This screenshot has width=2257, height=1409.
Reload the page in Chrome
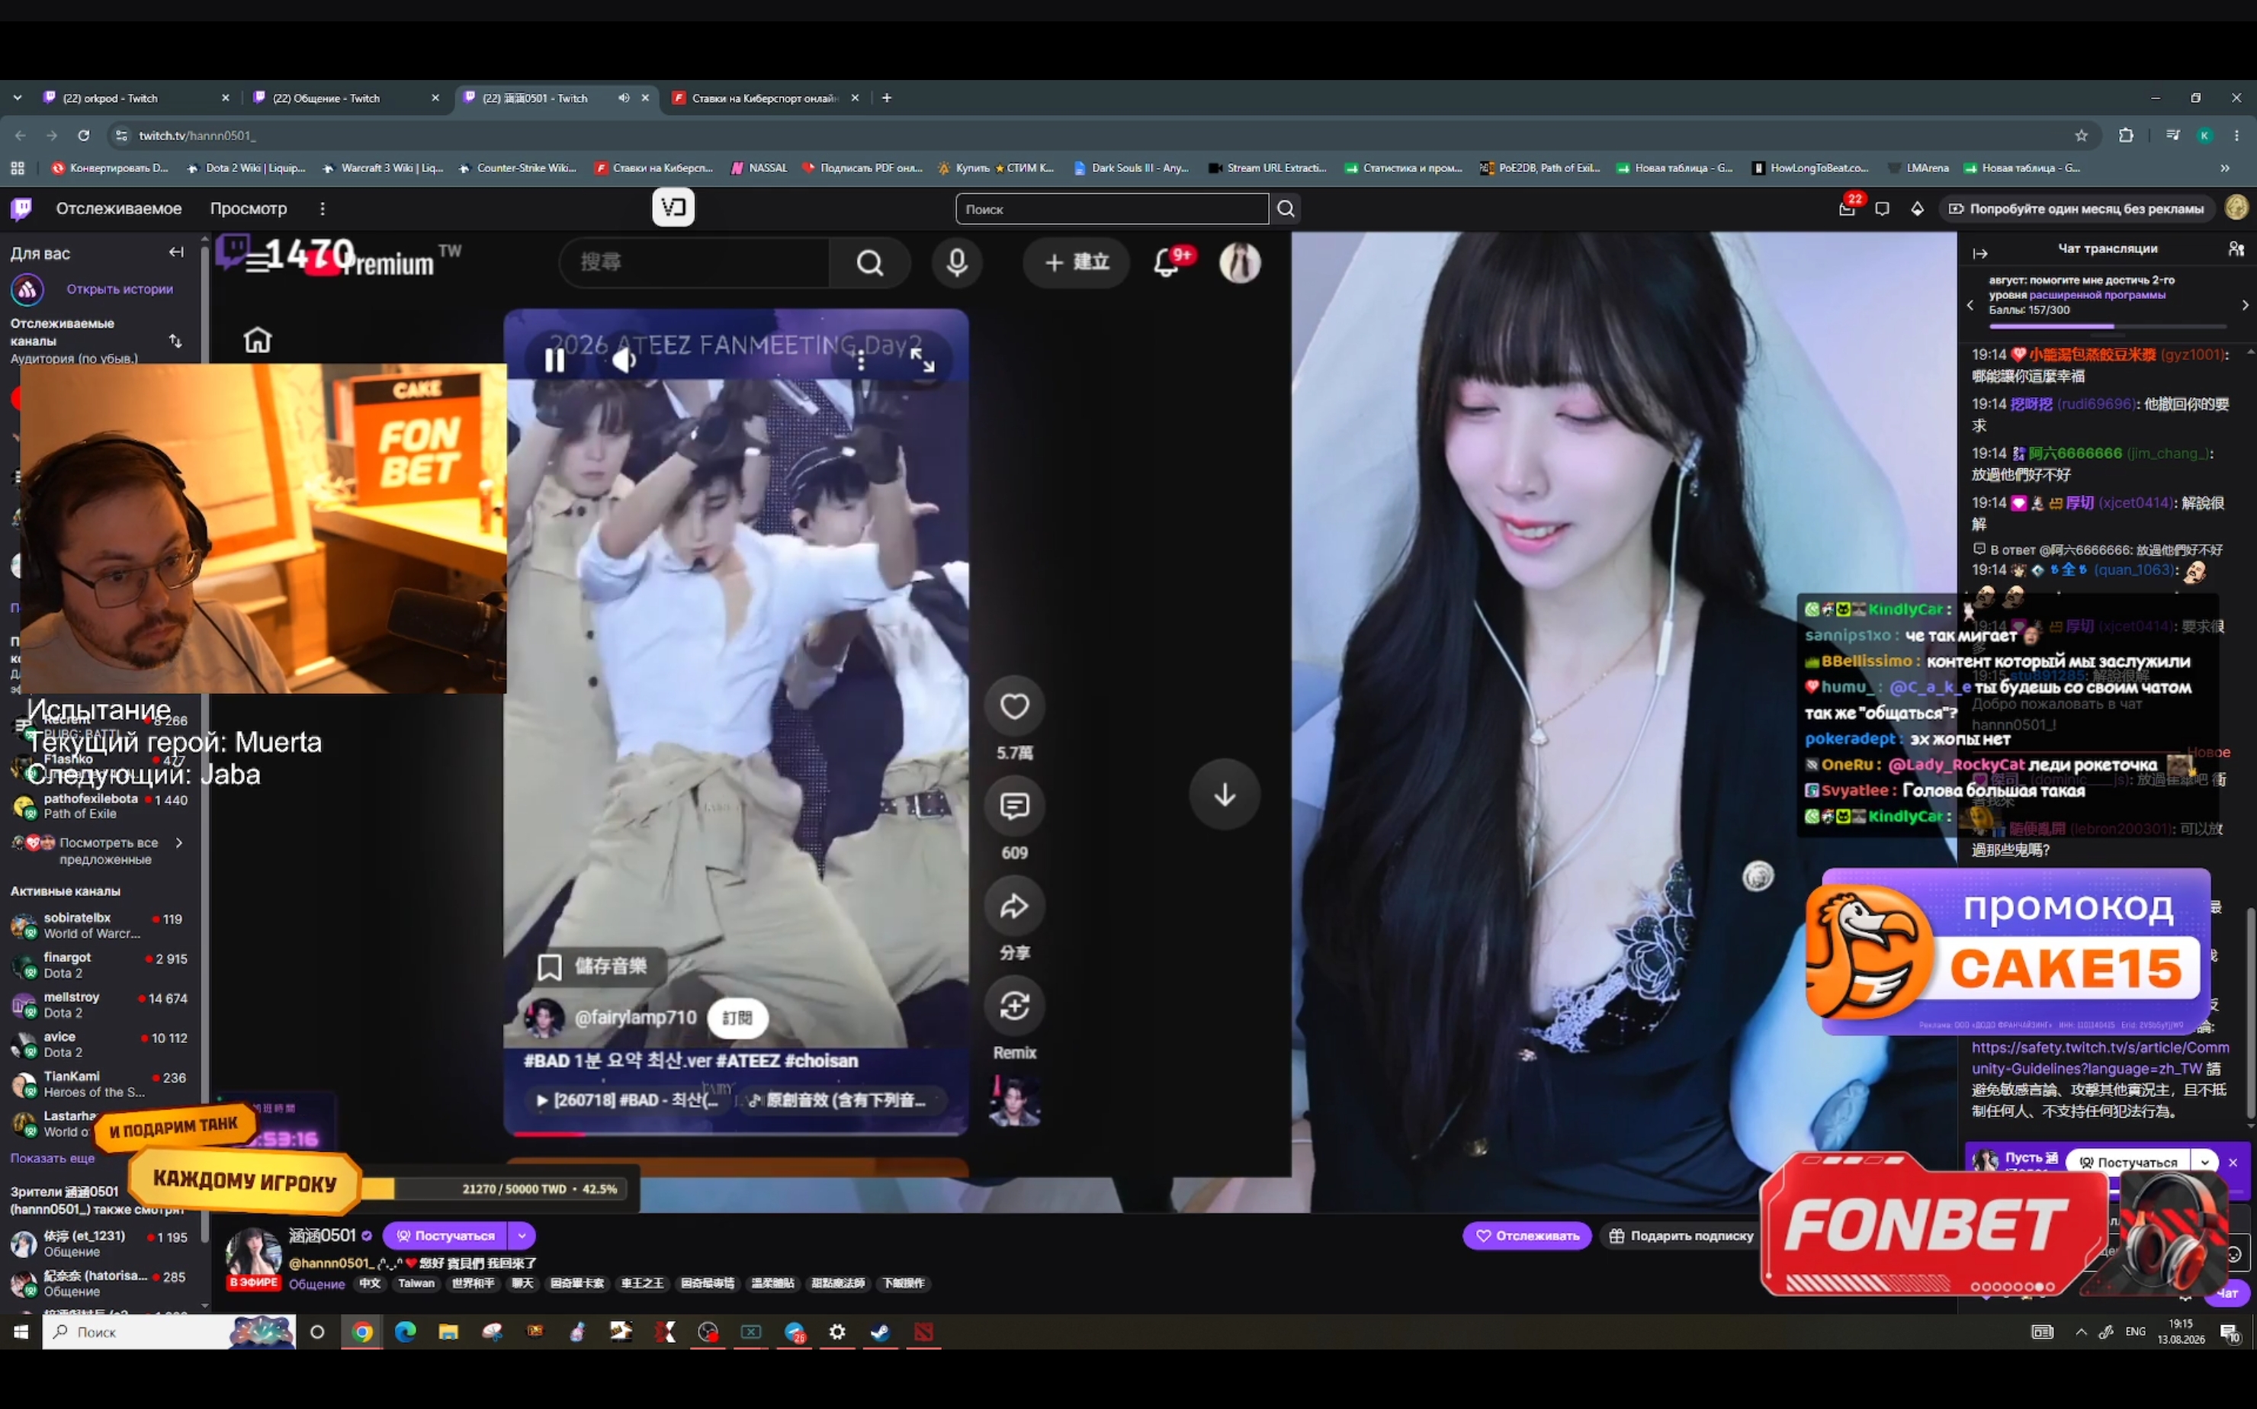point(84,135)
